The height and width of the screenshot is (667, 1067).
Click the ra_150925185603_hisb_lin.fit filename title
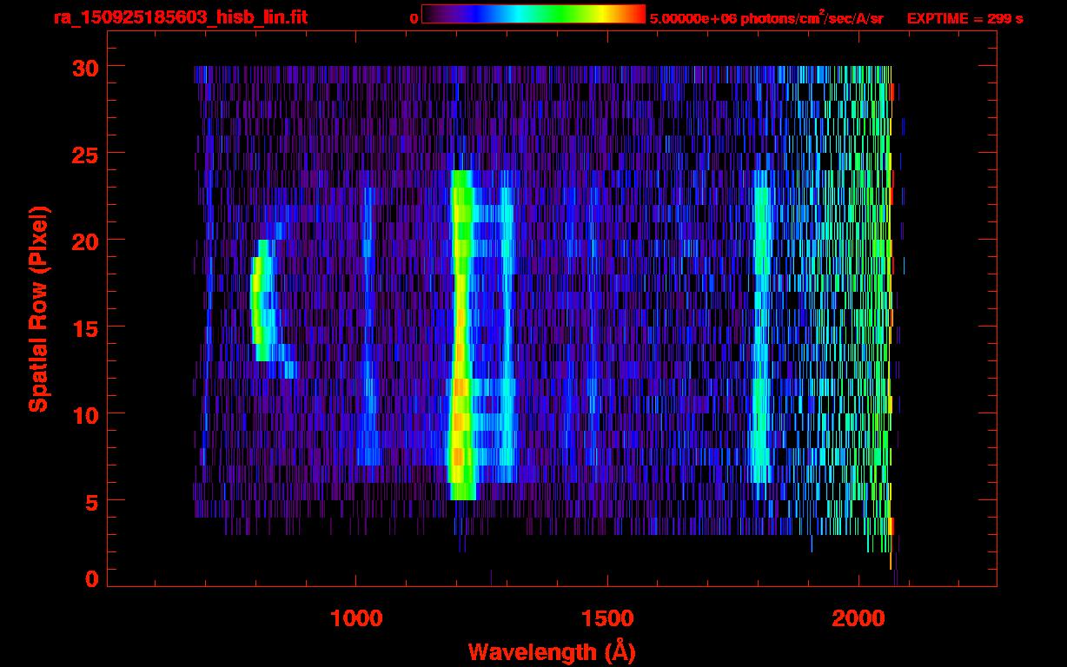tap(180, 17)
